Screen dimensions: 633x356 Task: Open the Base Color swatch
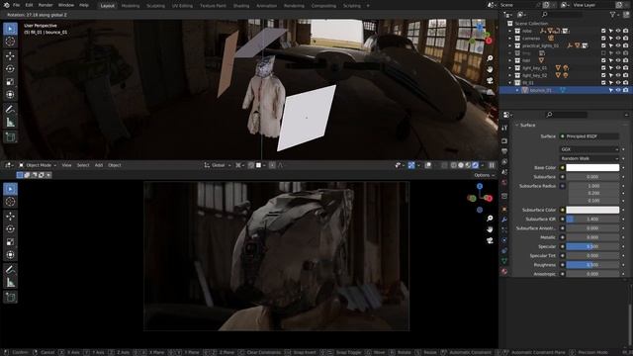tap(592, 167)
